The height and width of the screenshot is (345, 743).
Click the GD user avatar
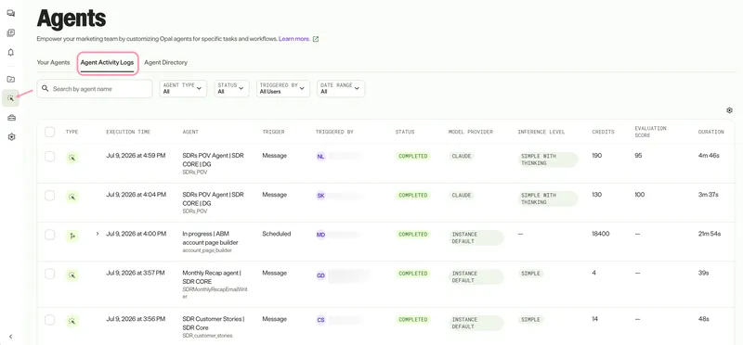[x=320, y=275]
